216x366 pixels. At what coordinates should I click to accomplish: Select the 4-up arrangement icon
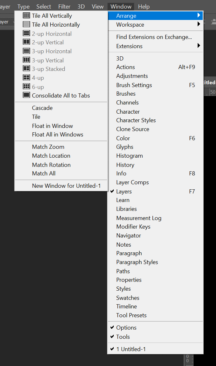point(26,78)
